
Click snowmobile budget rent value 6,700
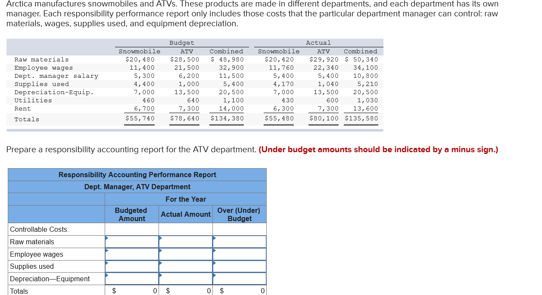pyautogui.click(x=144, y=108)
